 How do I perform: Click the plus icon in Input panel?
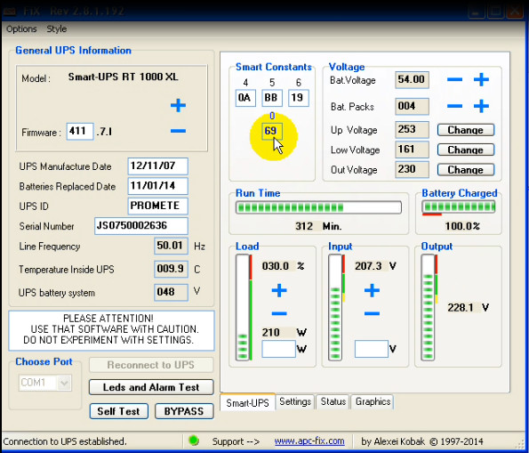click(372, 290)
